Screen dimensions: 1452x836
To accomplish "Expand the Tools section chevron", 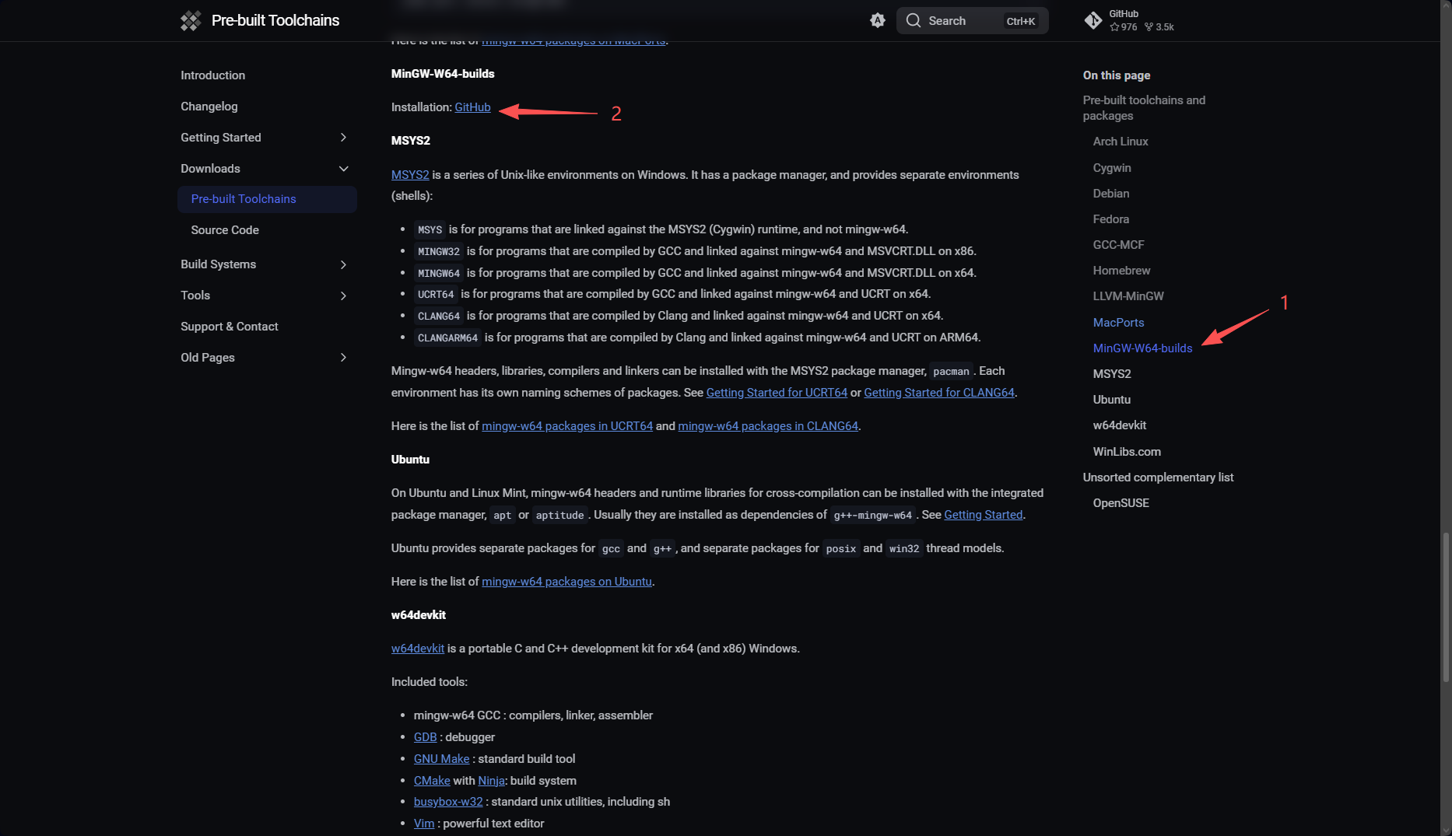I will pyautogui.click(x=343, y=296).
